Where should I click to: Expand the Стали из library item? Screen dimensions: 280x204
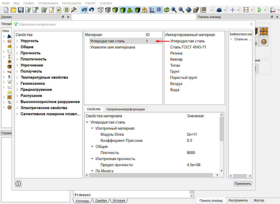point(231,39)
